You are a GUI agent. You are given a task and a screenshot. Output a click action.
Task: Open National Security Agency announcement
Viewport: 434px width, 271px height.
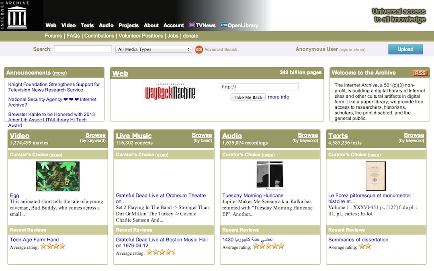52,102
